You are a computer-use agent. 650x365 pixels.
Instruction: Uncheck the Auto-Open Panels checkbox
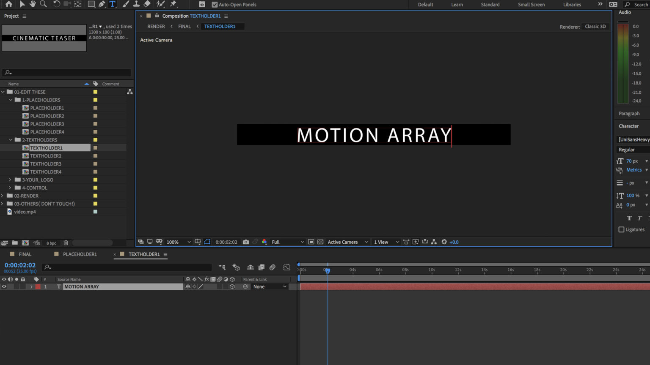click(214, 5)
